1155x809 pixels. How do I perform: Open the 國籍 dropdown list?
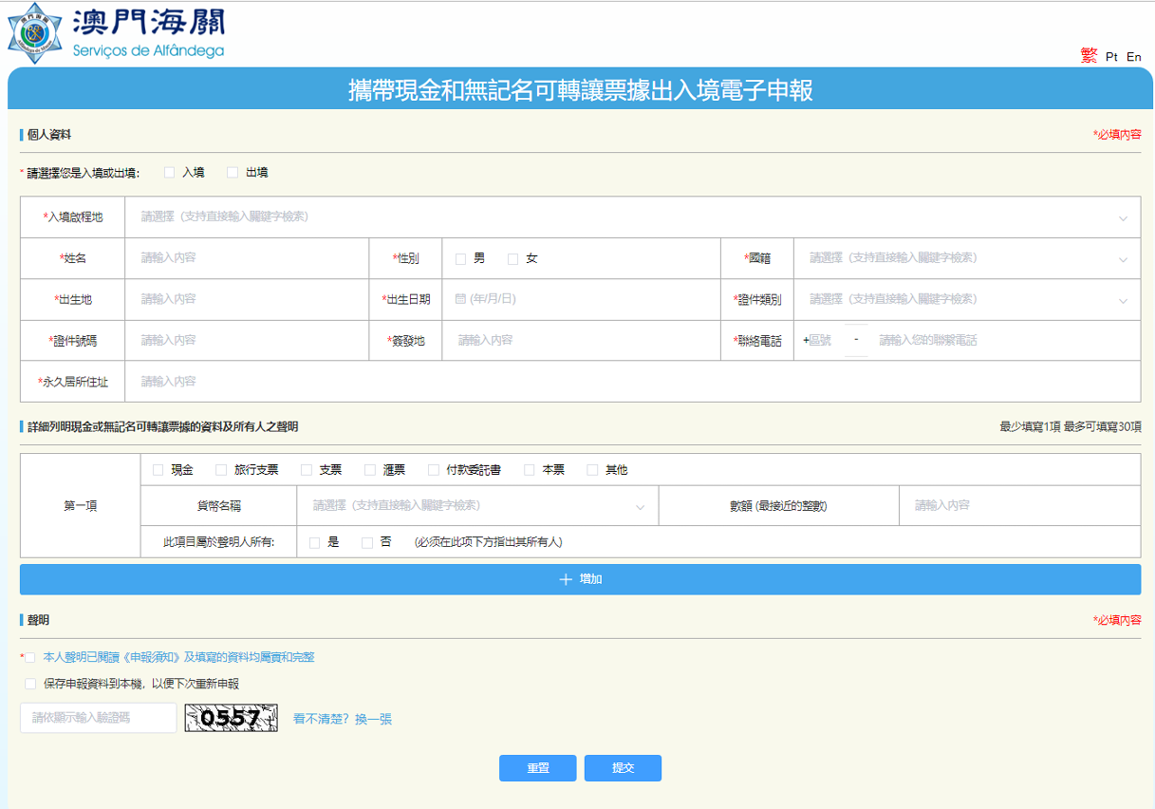point(966,258)
